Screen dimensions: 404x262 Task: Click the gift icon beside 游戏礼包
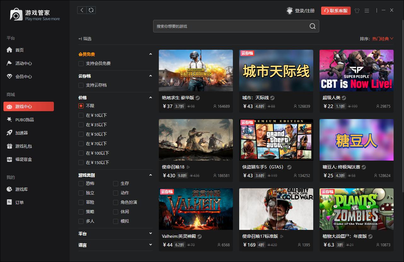tap(9, 146)
